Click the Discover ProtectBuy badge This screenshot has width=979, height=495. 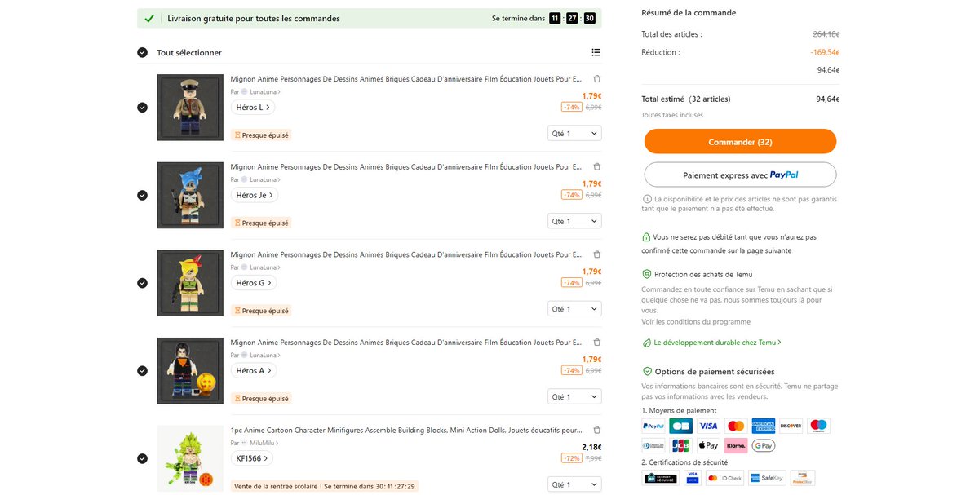coord(803,478)
